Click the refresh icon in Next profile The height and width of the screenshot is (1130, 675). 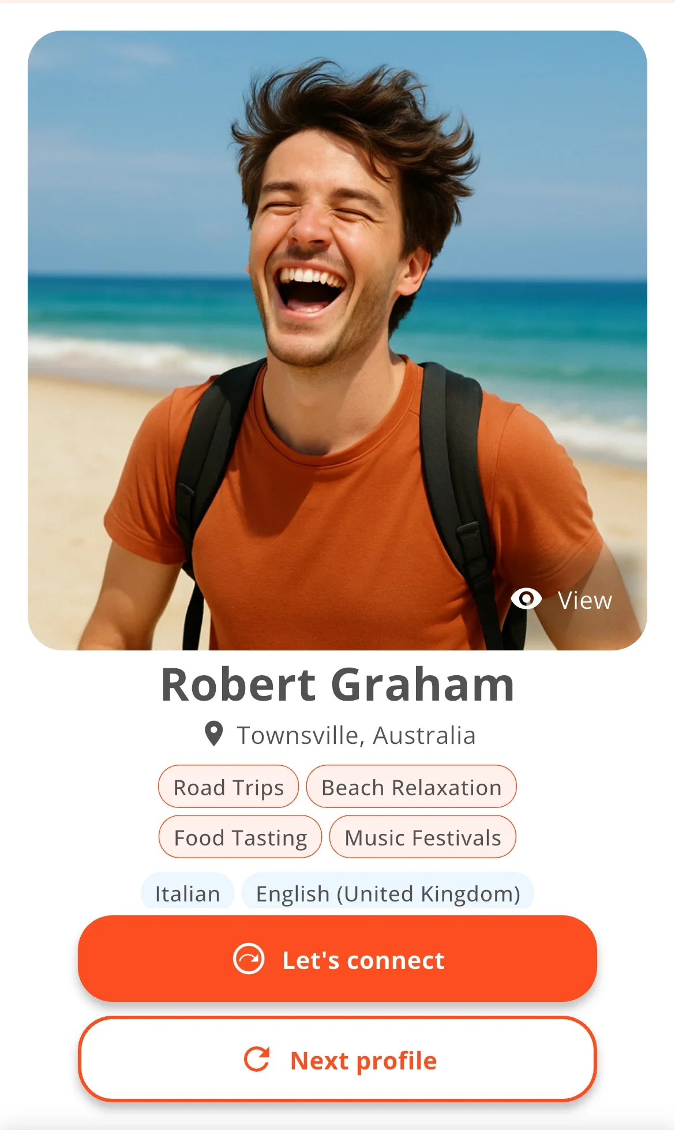tap(257, 1060)
